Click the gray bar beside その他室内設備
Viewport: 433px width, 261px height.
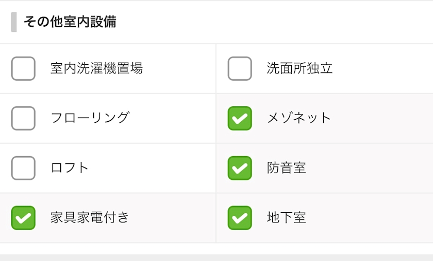[x=14, y=22]
